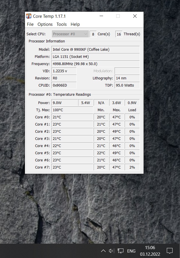Click the Revision value R0
This screenshot has height=258, width=180.
pyautogui.click(x=64, y=78)
